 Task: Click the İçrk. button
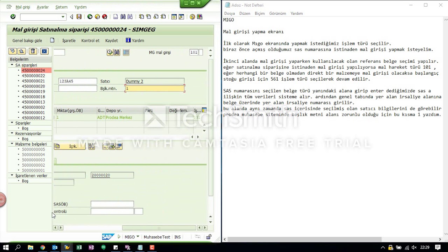[x=70, y=146]
